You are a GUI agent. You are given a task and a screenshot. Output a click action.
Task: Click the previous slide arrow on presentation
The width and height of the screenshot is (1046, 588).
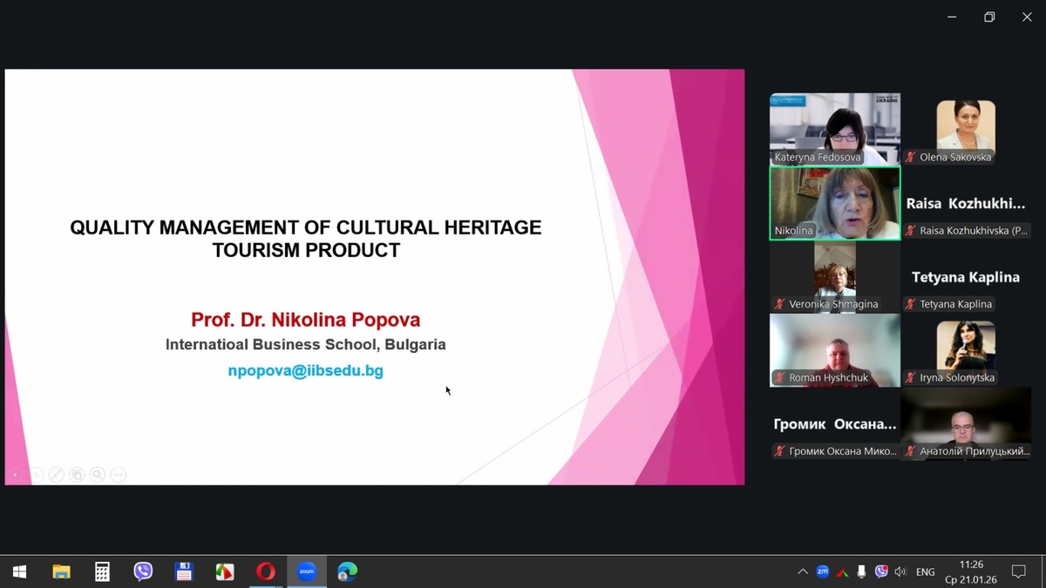(15, 475)
